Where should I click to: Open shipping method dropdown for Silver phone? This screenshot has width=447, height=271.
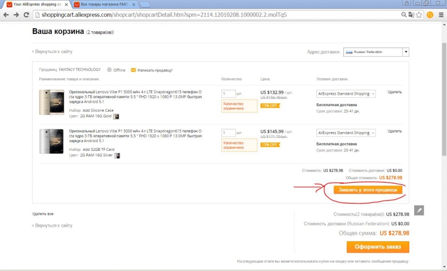coord(346,133)
